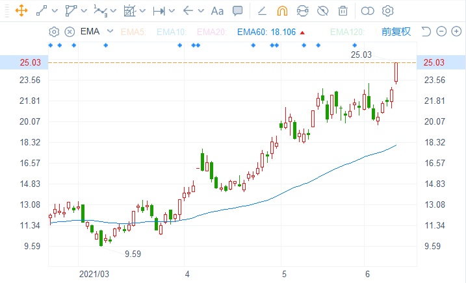Toggle hide-drawings eye icon
The width and height of the screenshot is (466, 283).
click(x=322, y=10)
